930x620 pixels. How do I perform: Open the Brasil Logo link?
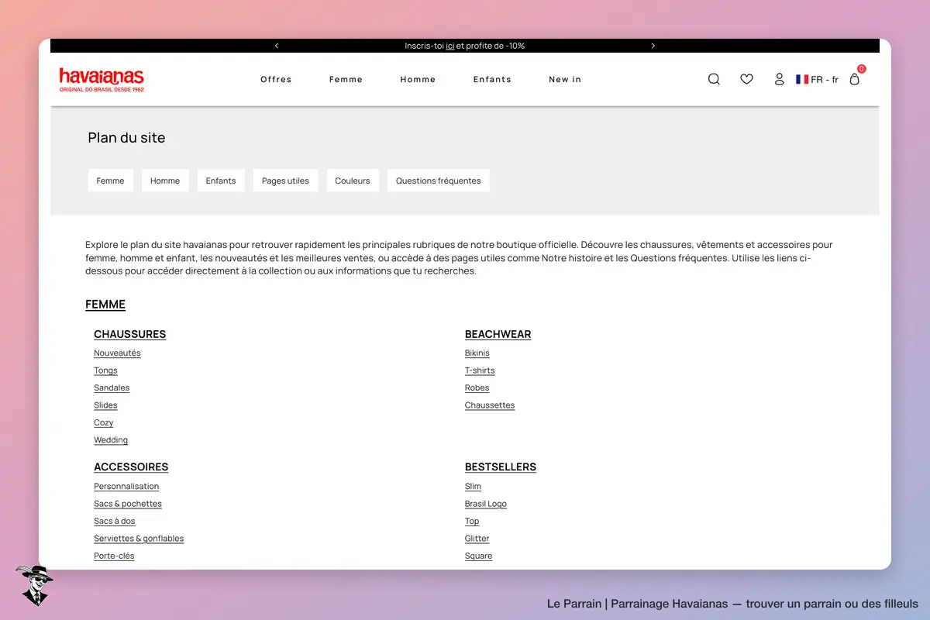tap(486, 504)
